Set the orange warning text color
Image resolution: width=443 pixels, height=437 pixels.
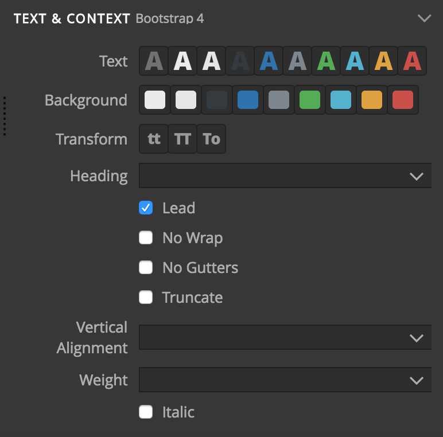pos(383,61)
